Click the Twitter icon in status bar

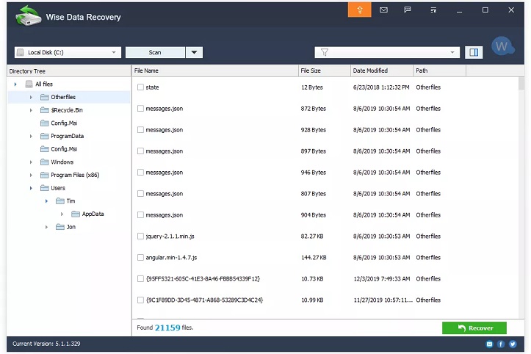(x=513, y=344)
